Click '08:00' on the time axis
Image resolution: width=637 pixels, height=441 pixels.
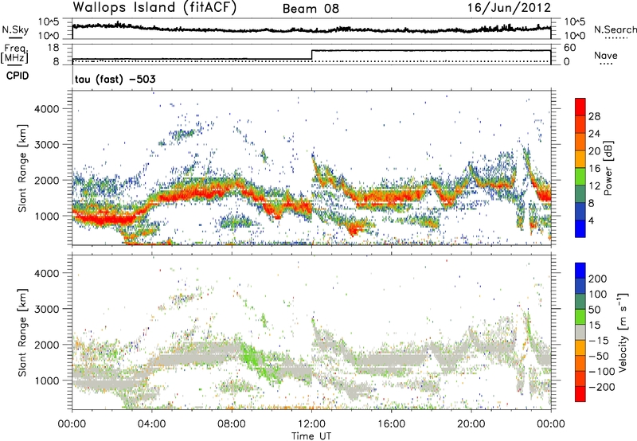click(x=232, y=424)
